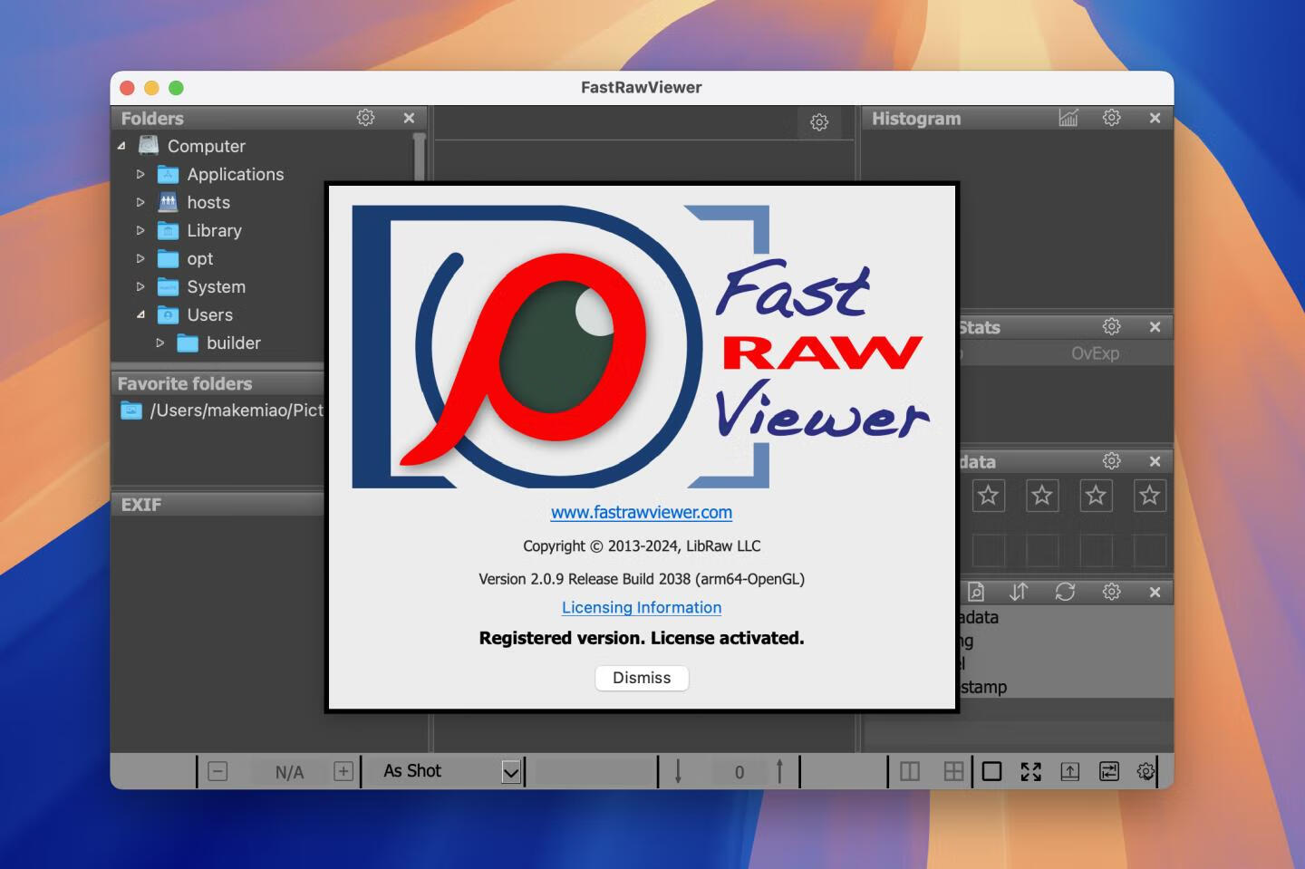
Task: Open settings gear above the image viewer
Action: pyautogui.click(x=819, y=122)
